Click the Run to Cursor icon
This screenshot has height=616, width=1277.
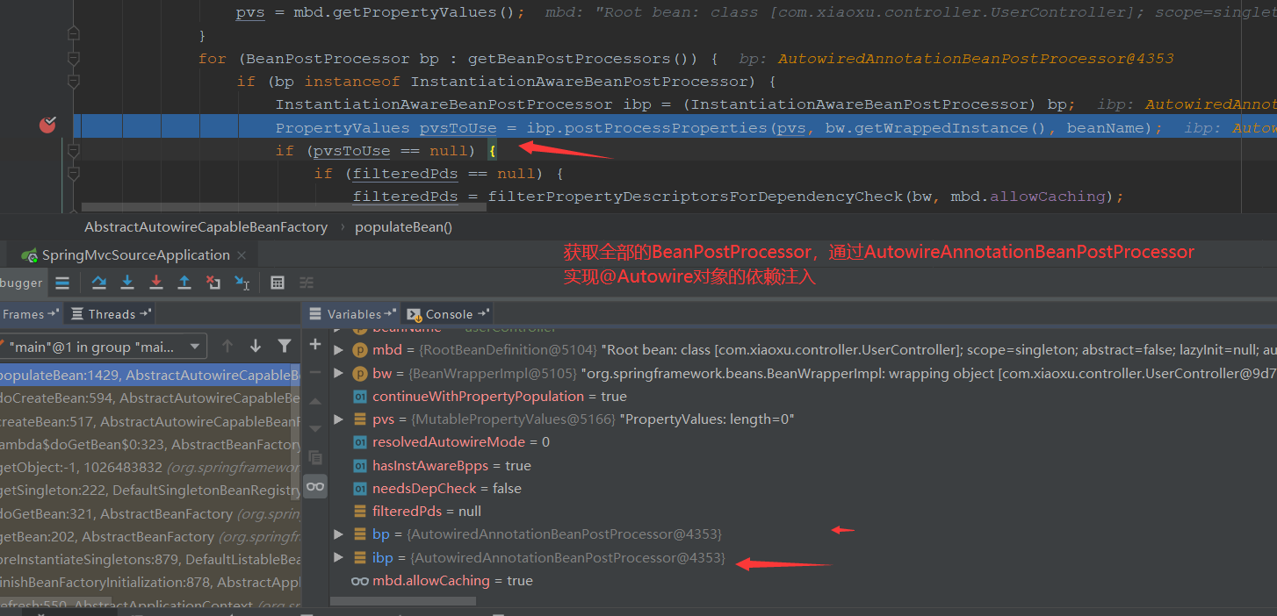click(x=242, y=283)
